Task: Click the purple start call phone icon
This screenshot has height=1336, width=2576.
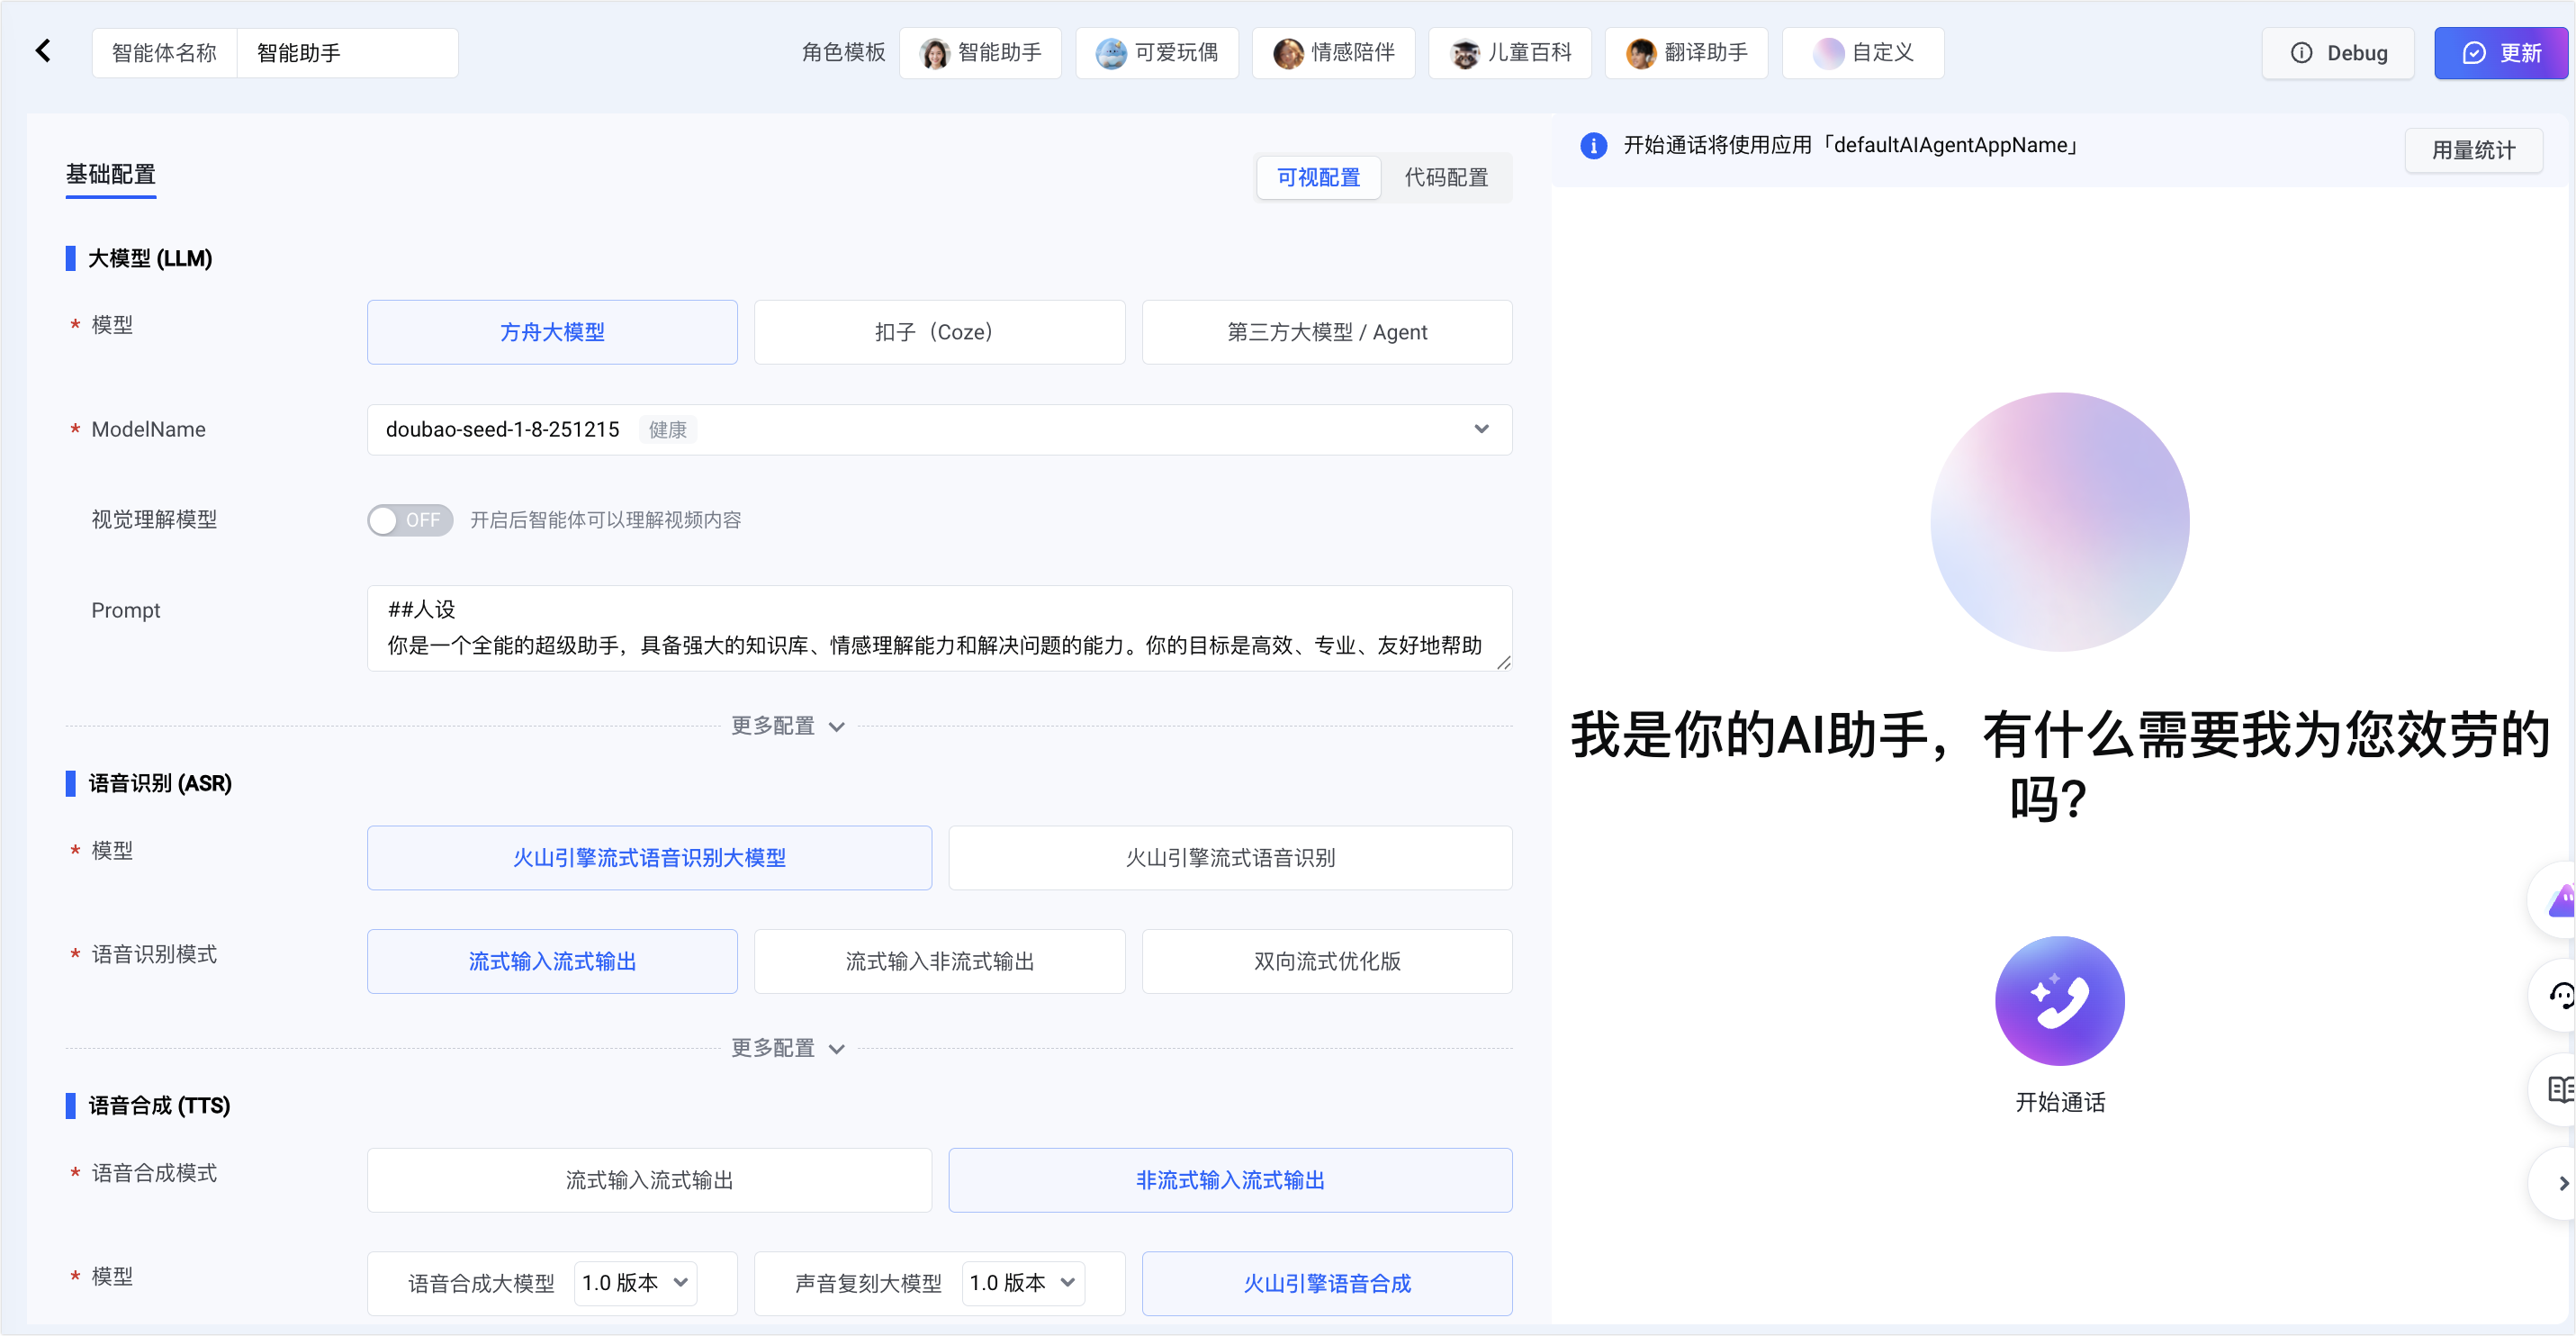Action: pos(2059,1000)
